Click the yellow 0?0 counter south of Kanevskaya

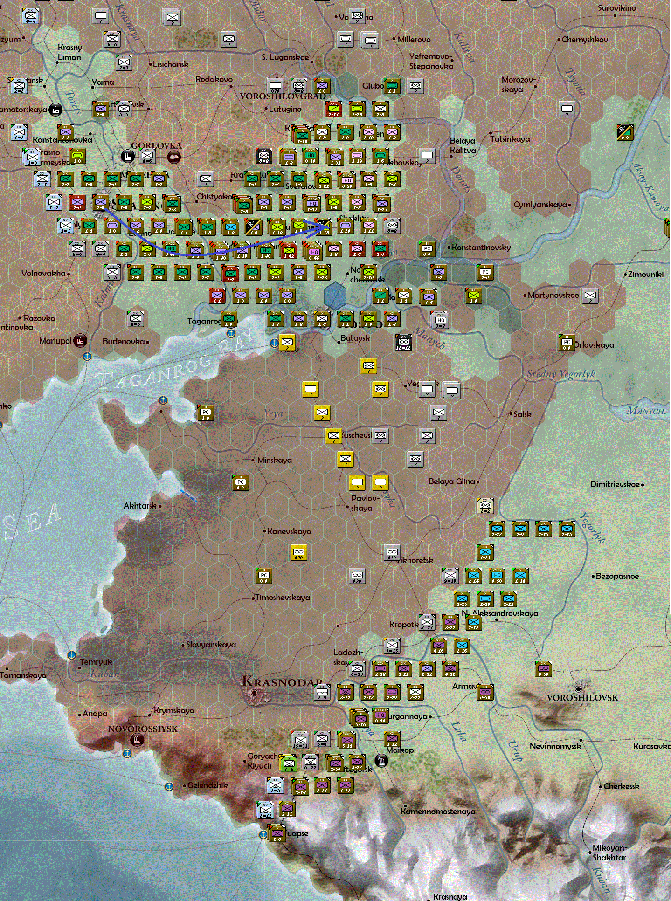tap(298, 552)
